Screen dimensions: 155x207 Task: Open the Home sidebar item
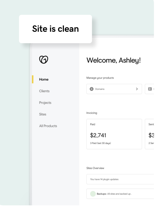[x=44, y=79]
